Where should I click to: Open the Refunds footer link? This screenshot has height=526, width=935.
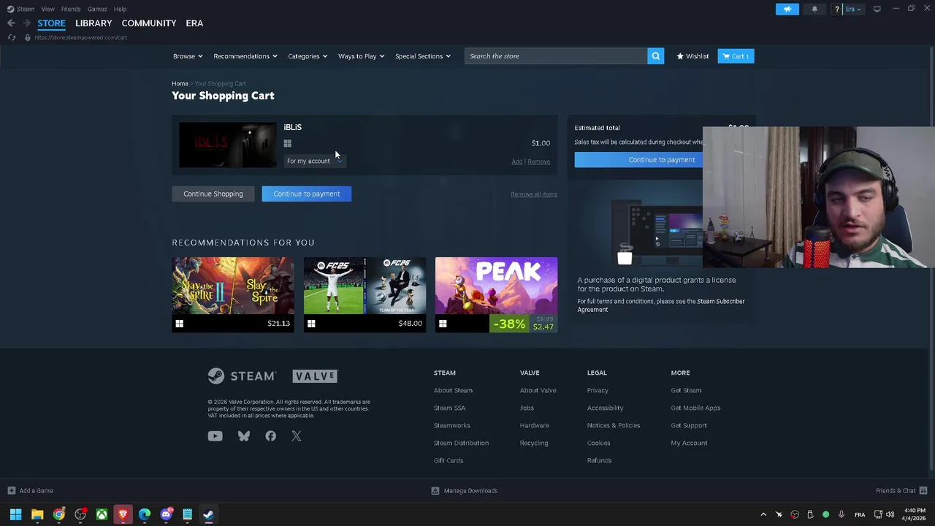[x=600, y=460]
